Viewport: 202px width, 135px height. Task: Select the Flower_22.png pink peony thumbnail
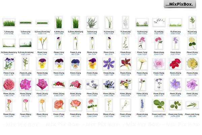(9, 85)
